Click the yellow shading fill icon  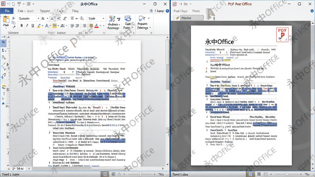coord(54,26)
